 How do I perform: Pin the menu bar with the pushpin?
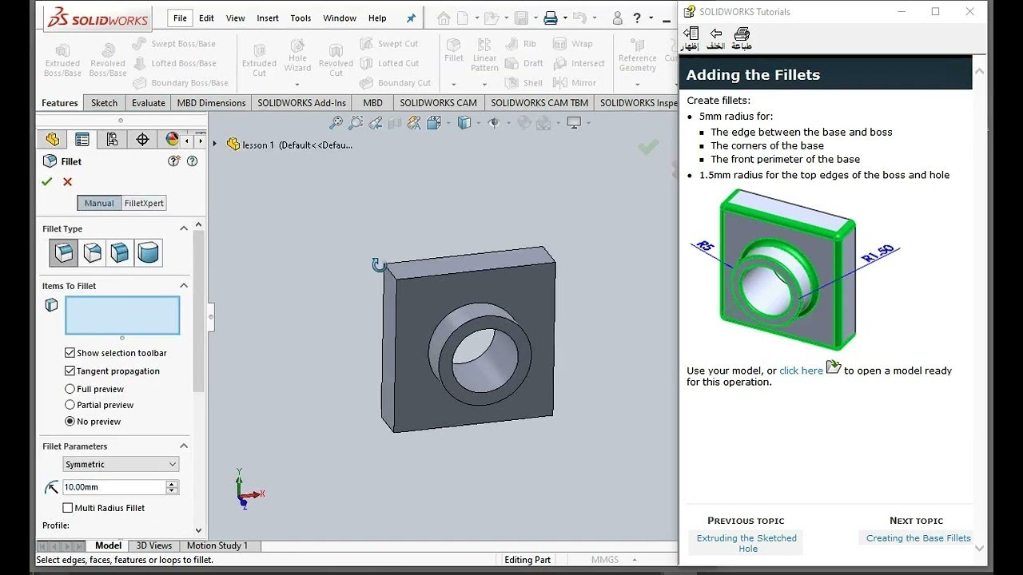[412, 18]
